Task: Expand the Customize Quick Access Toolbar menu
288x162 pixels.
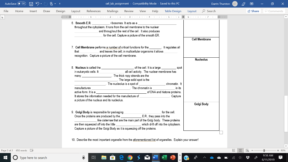Action: tap(60, 4)
